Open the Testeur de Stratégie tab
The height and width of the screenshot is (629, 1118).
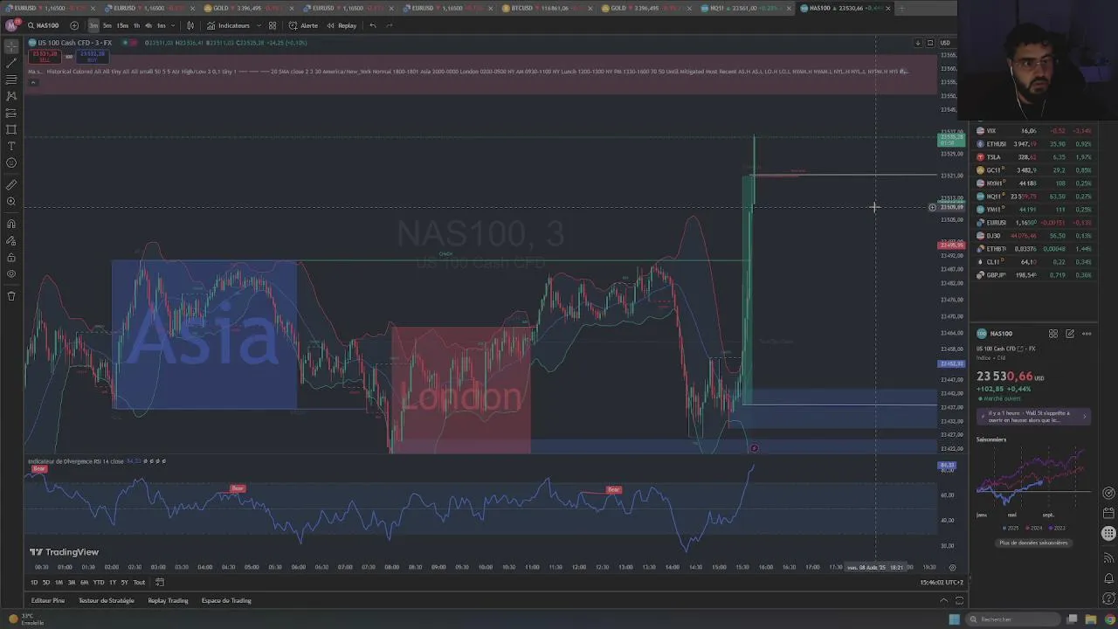(x=107, y=601)
